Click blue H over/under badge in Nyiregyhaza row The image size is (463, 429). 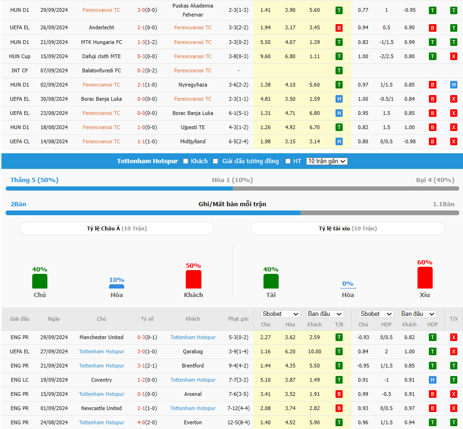click(x=454, y=85)
